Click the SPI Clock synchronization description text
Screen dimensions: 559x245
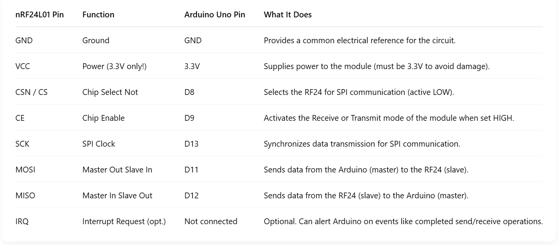click(x=362, y=144)
